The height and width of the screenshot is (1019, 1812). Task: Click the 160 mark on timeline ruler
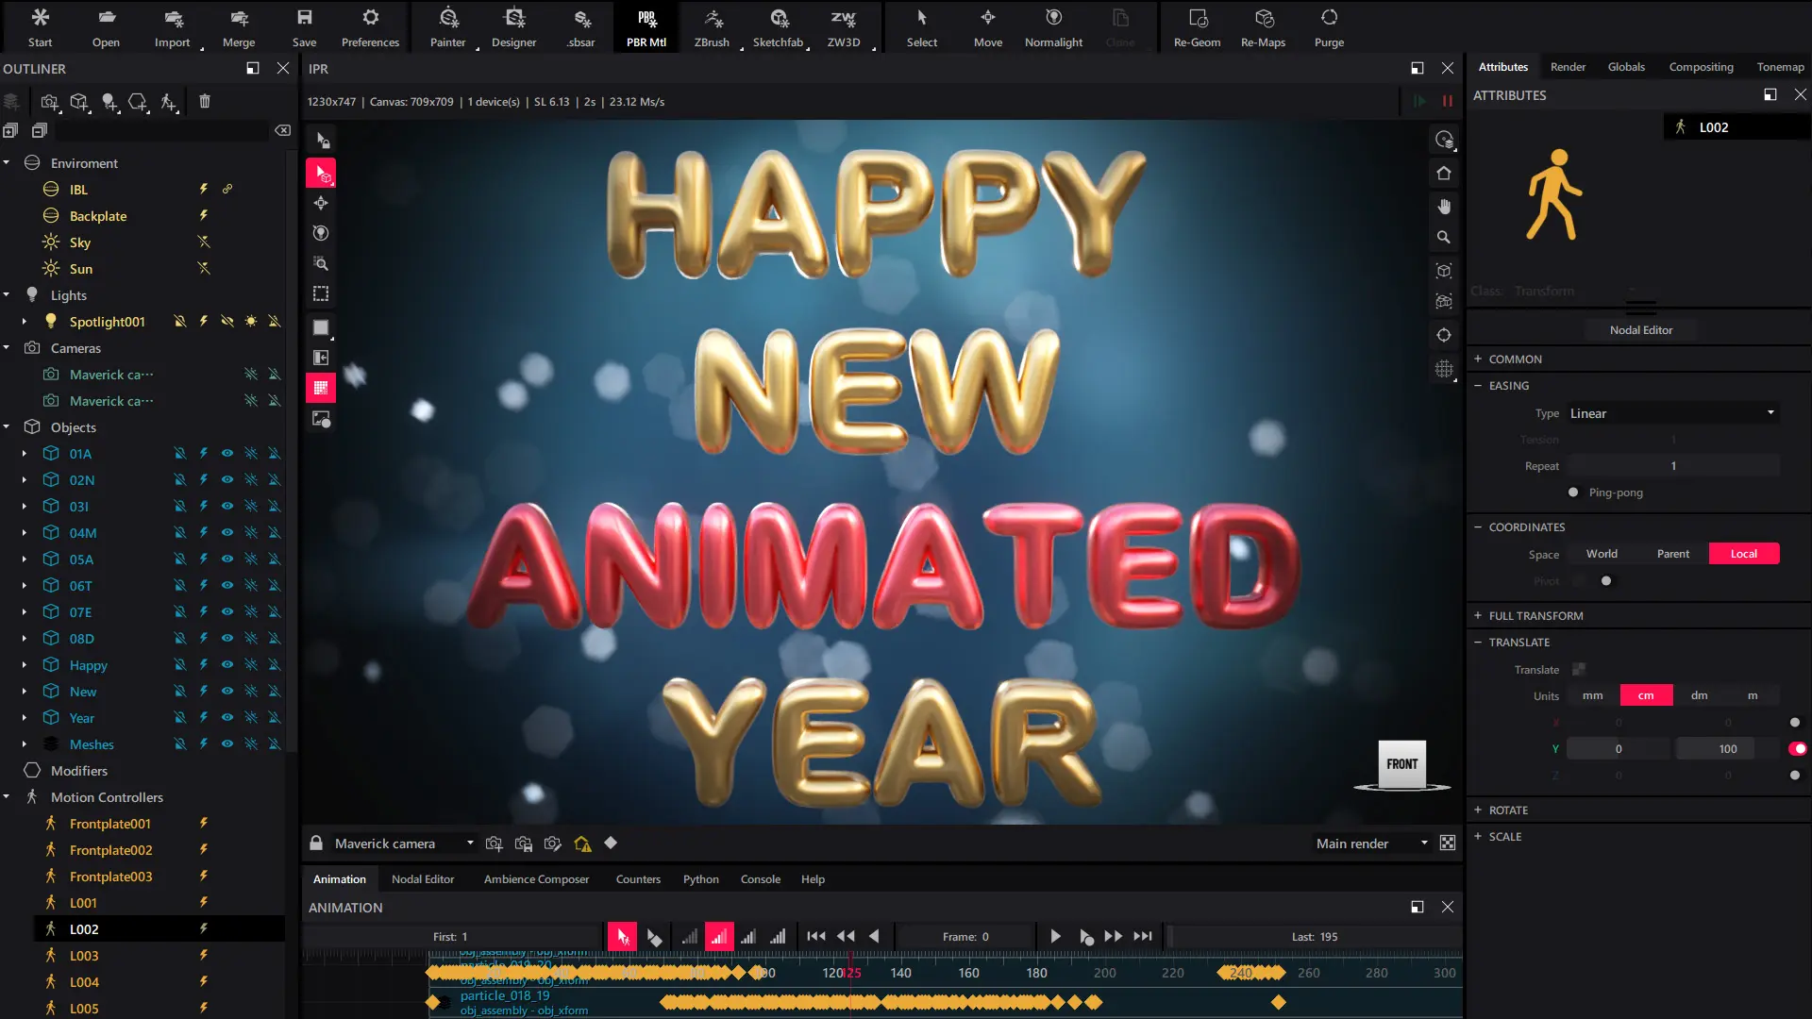[x=969, y=973]
